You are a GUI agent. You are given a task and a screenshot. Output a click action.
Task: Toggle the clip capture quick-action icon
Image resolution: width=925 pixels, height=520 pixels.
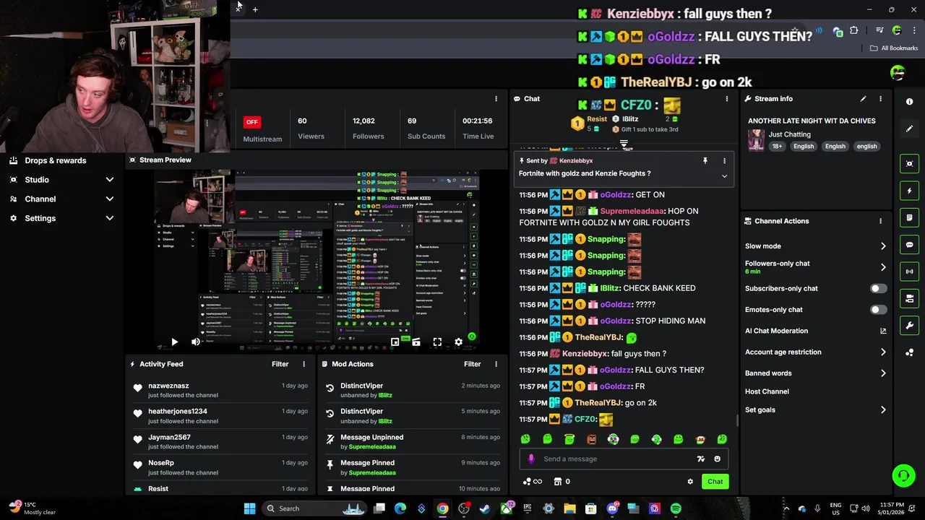click(x=909, y=164)
